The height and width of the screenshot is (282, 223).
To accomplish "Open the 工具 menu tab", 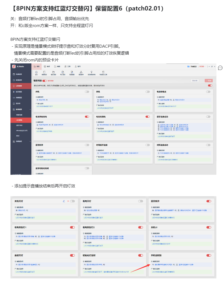I will click(x=68, y=66).
